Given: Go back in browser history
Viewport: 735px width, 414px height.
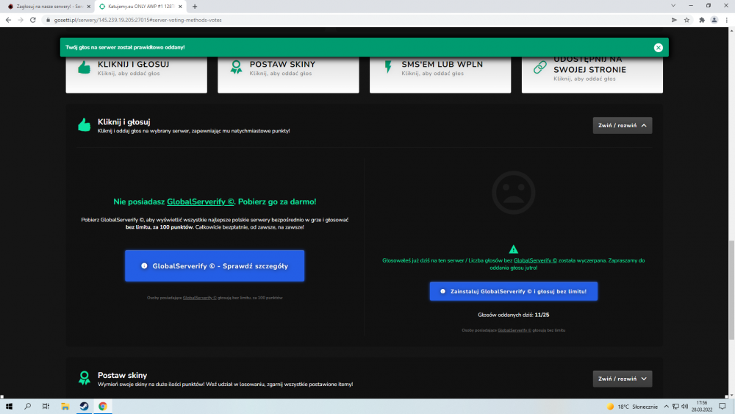Looking at the screenshot, I should 8,20.
